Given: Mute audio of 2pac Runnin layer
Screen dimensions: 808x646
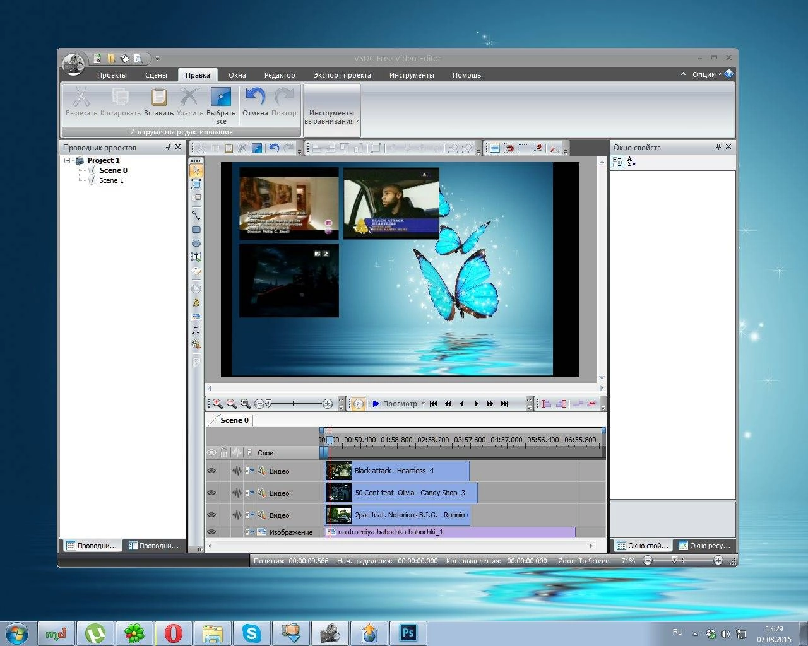Looking at the screenshot, I should [237, 515].
